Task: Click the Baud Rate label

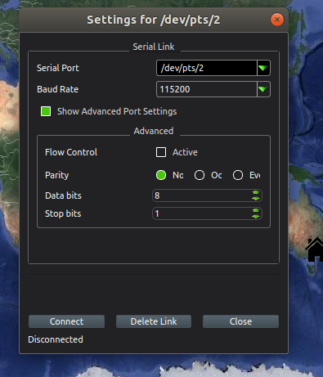Action: tap(58, 89)
